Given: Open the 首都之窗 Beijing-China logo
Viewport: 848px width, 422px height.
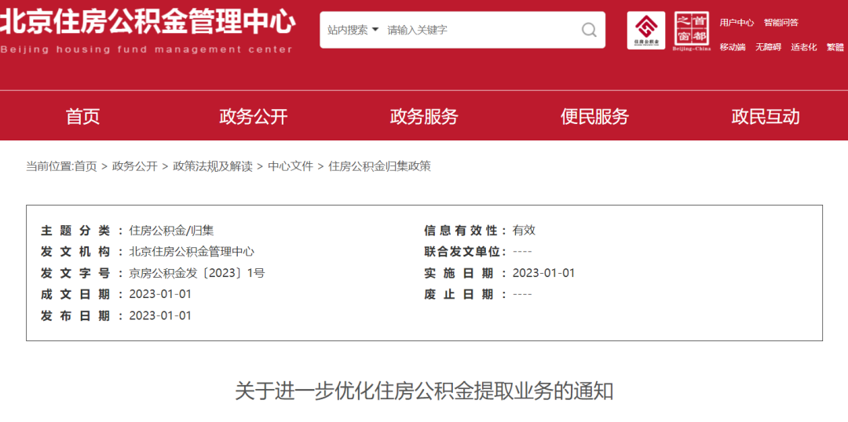Looking at the screenshot, I should (x=692, y=31).
